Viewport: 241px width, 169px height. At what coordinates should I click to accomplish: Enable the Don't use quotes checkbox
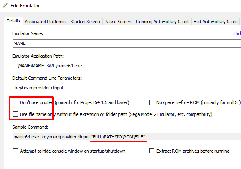[15, 102]
